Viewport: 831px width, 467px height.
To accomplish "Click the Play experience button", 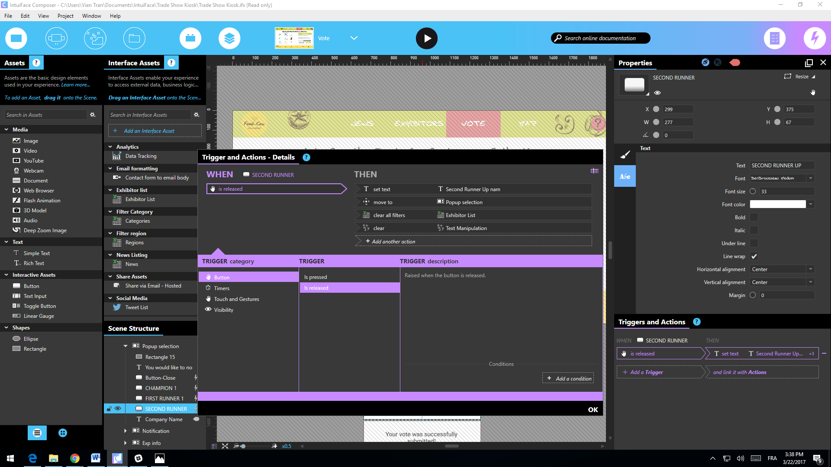I will point(426,38).
